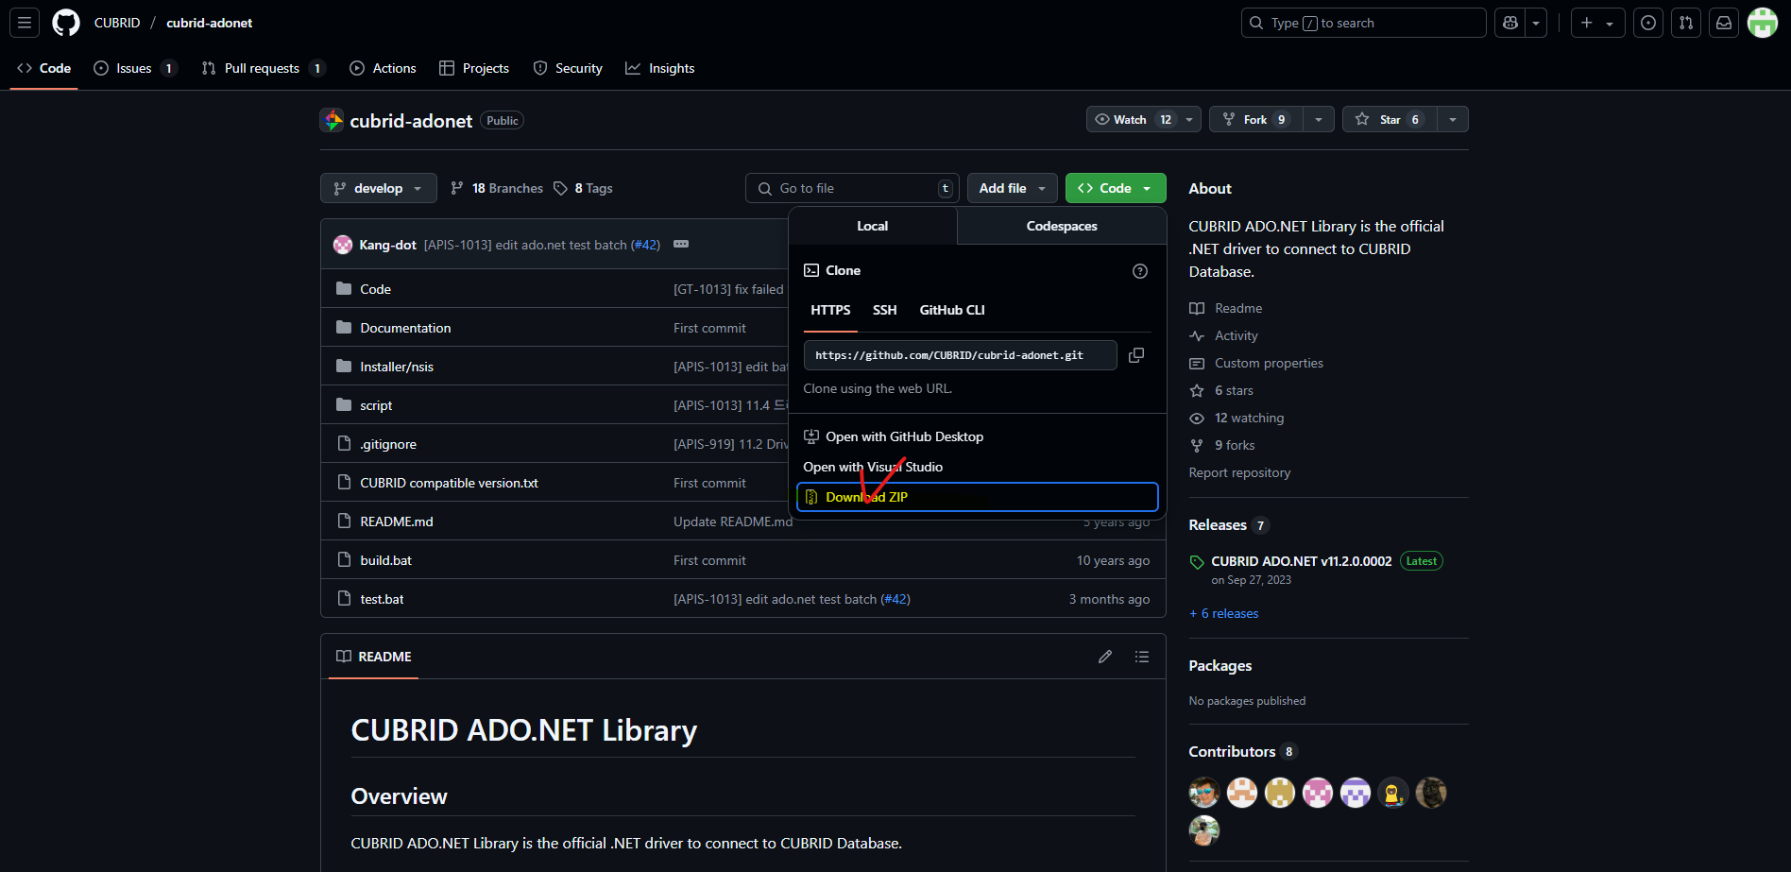This screenshot has height=872, width=1791.
Task: View the 8 Tags link
Action: (583, 188)
